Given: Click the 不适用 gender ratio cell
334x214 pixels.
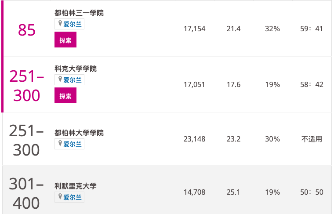Looking at the screenshot, I should tap(312, 139).
